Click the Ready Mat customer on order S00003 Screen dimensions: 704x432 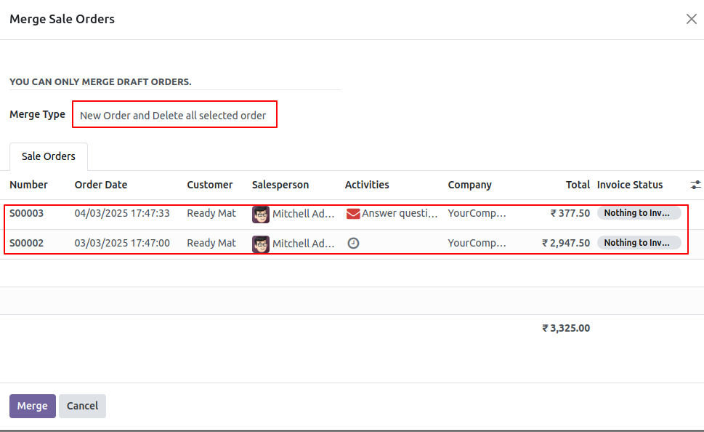click(211, 213)
